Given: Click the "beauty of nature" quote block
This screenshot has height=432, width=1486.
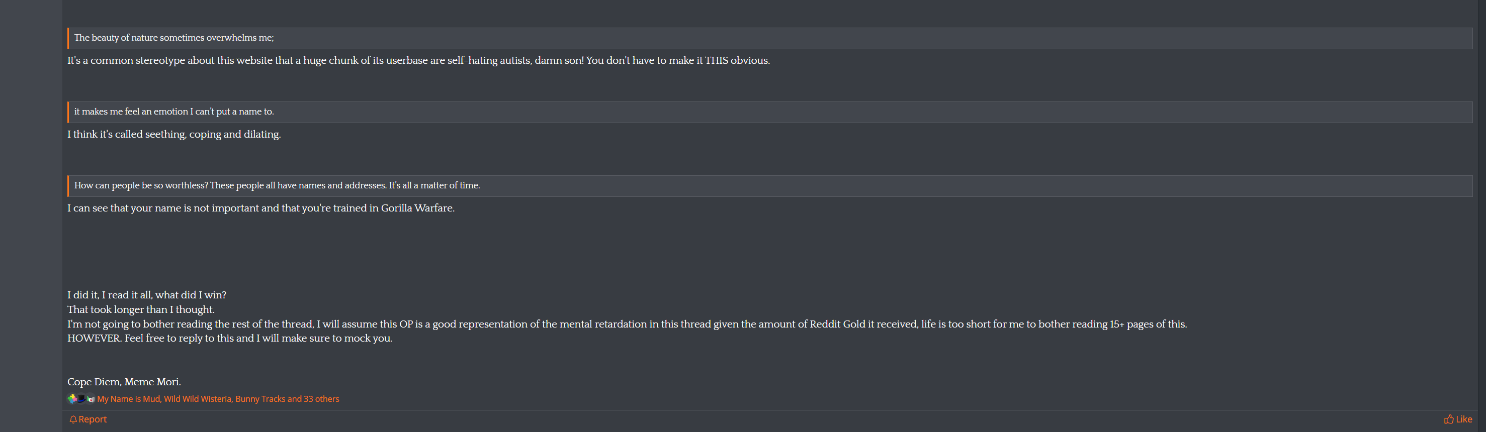Looking at the screenshot, I should pyautogui.click(x=174, y=38).
